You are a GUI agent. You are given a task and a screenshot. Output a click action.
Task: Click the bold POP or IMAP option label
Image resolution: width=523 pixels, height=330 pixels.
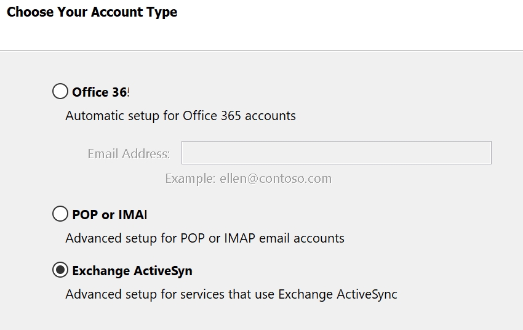pyautogui.click(x=109, y=215)
